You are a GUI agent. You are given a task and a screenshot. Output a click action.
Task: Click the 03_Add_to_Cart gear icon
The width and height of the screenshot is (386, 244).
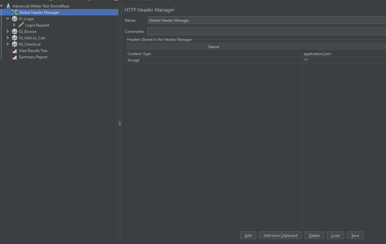tap(15, 38)
